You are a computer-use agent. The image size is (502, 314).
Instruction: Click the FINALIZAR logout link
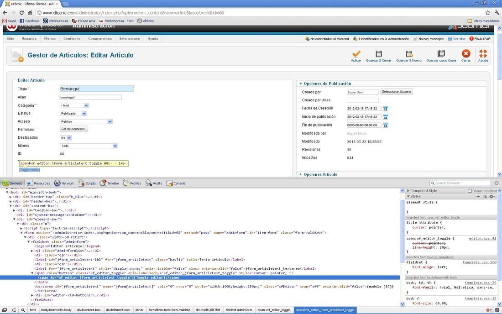pos(480,39)
